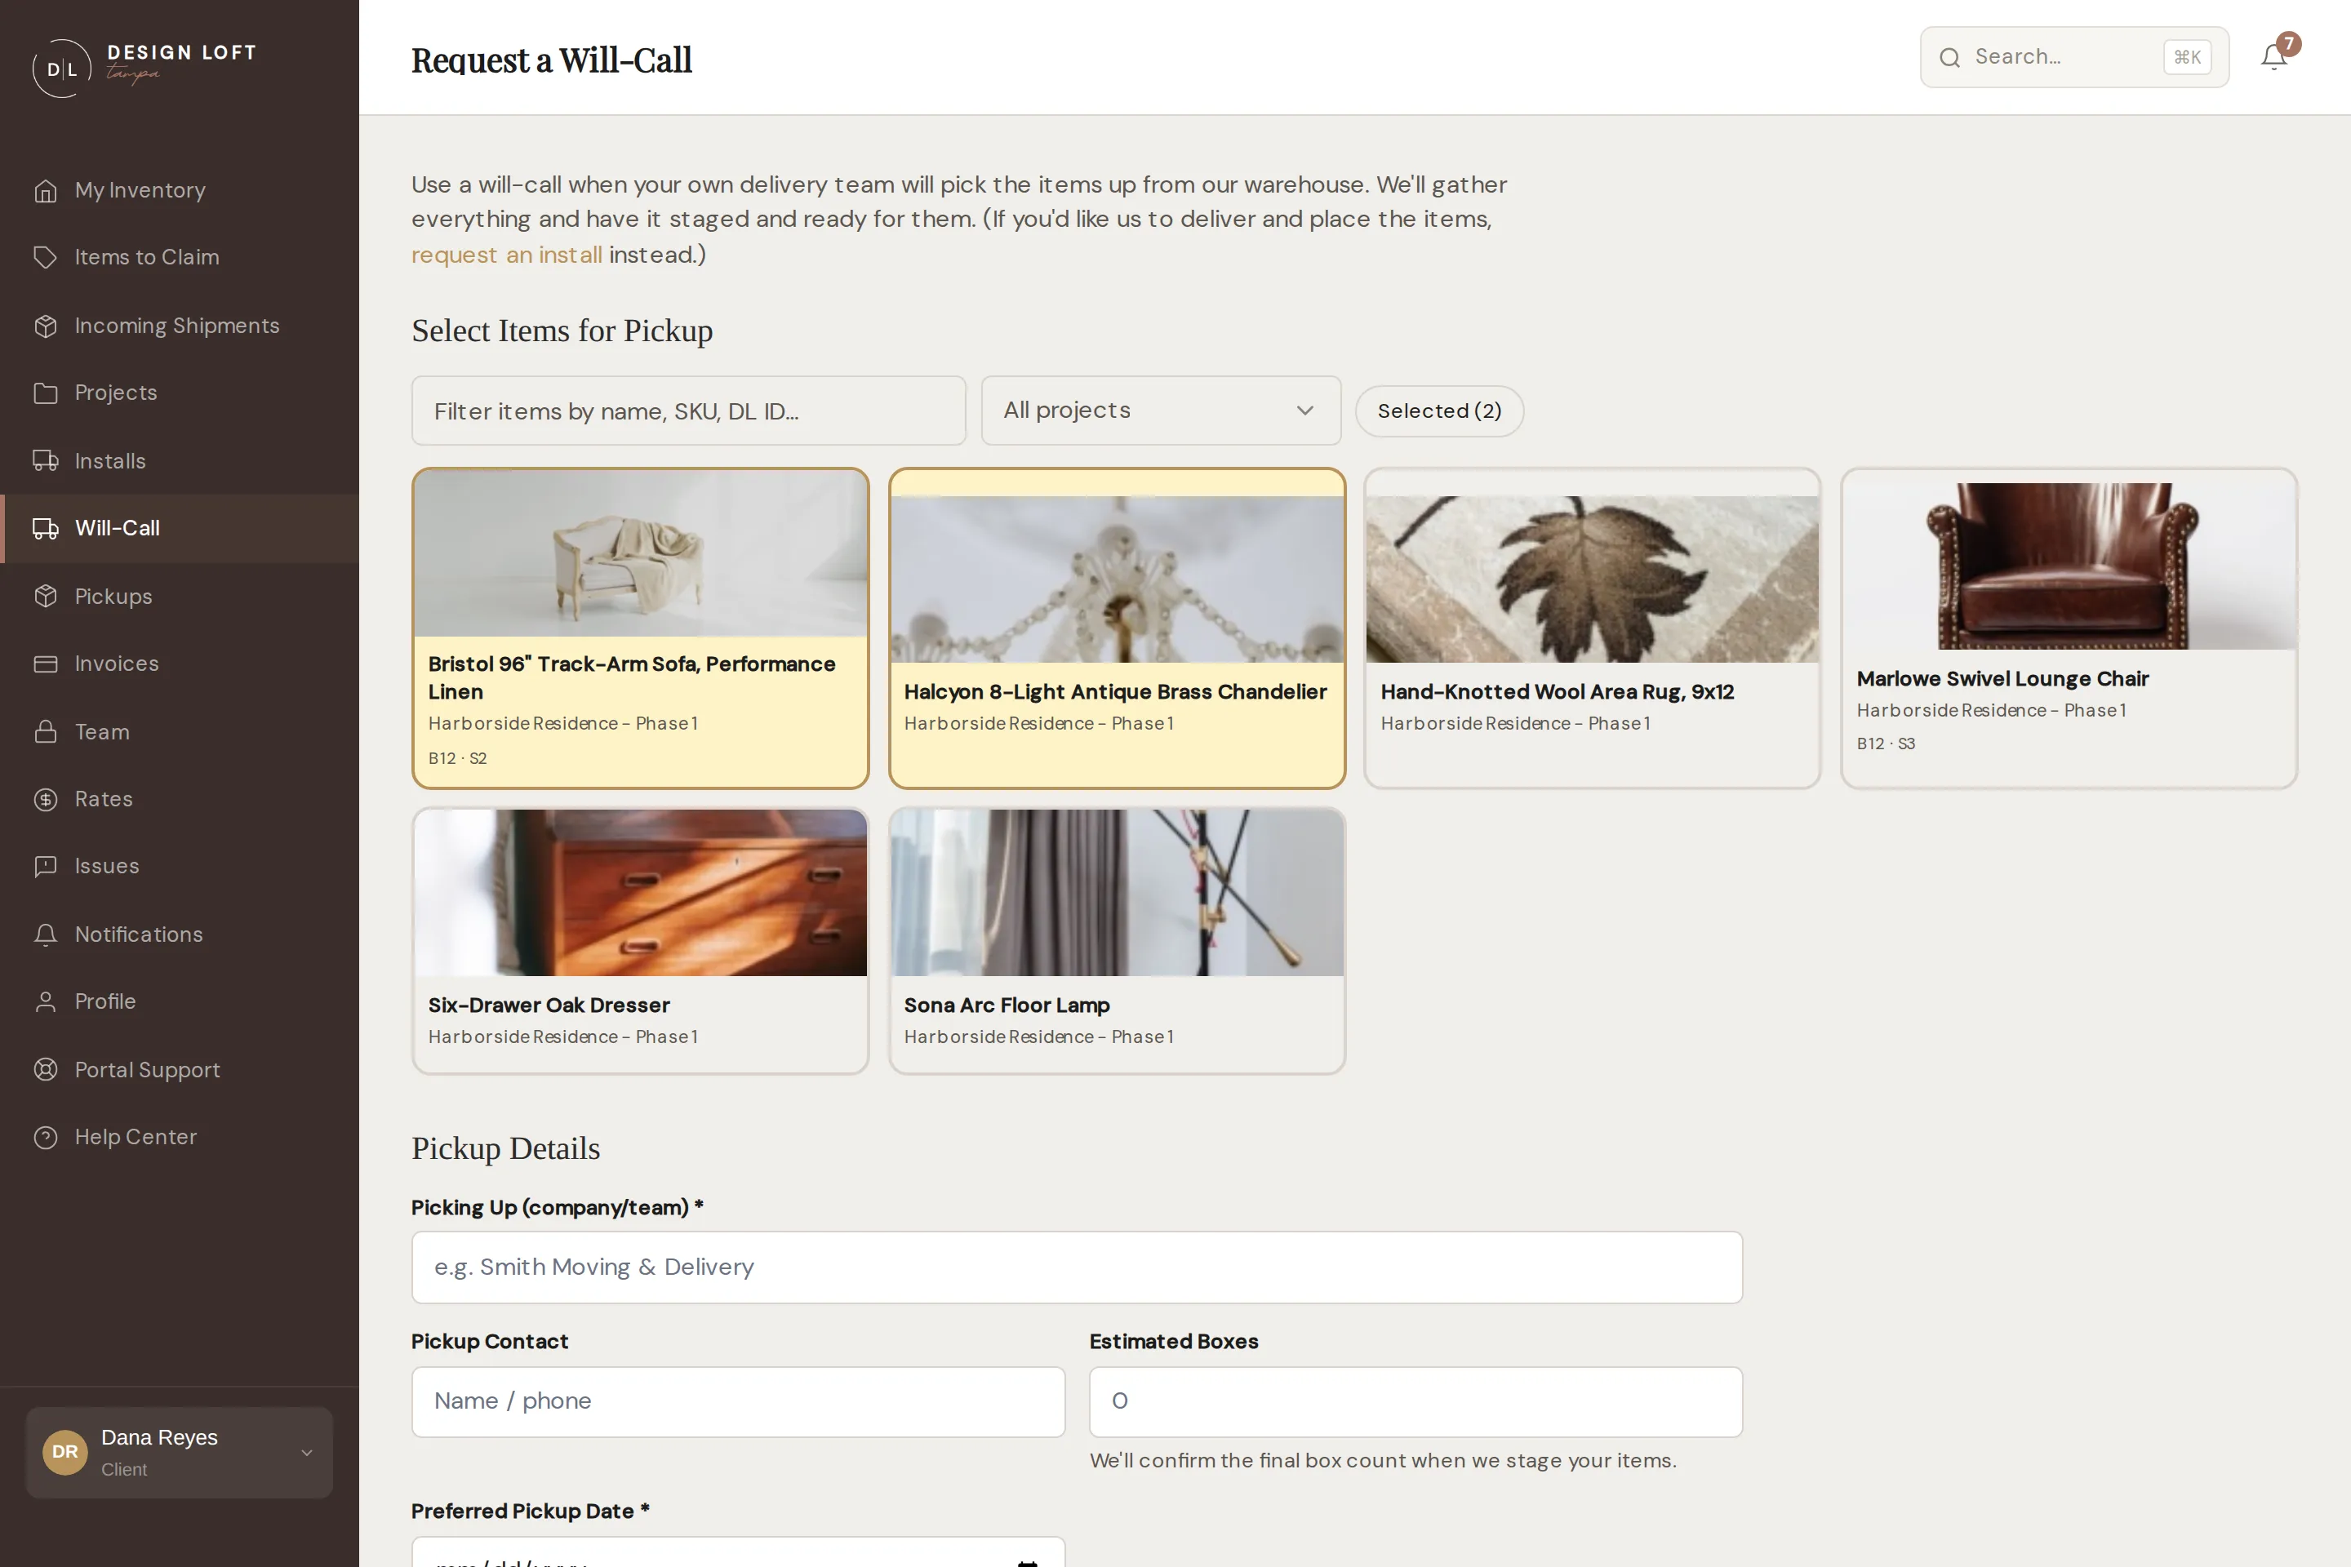Focus the top Search field

coord(2074,57)
